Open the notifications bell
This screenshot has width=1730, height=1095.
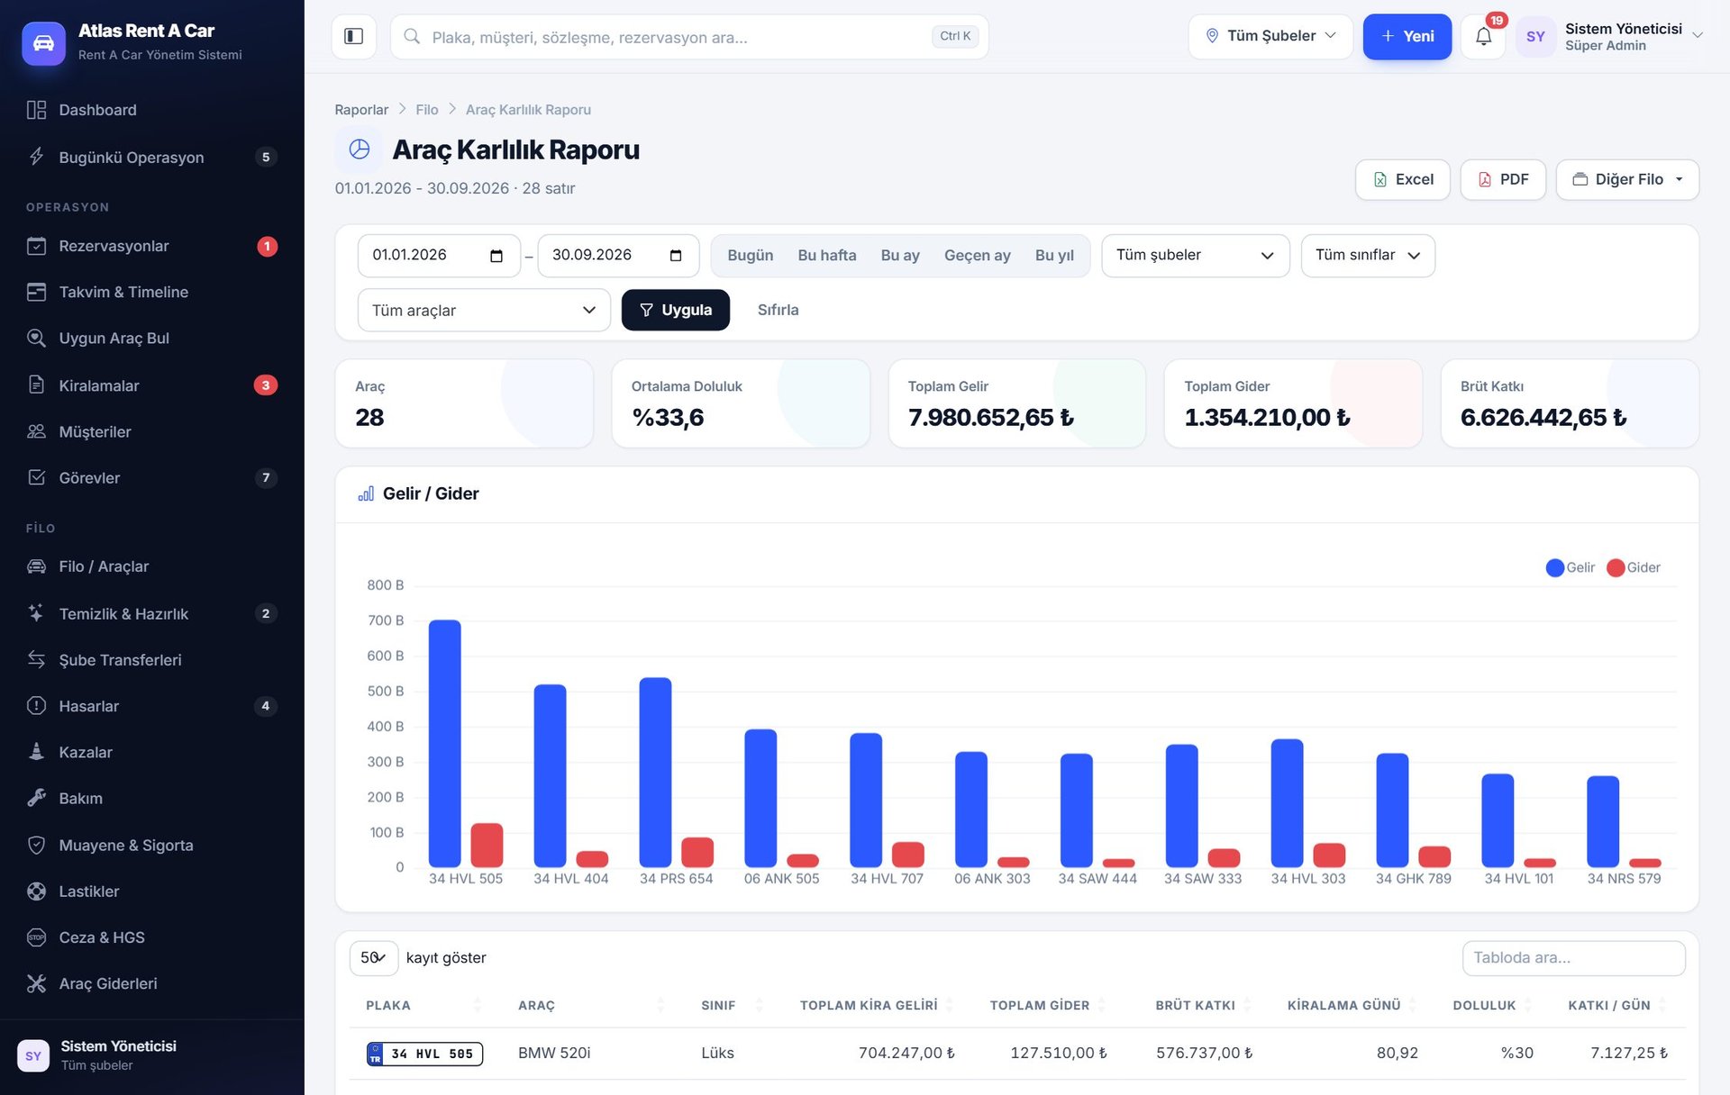point(1483,36)
